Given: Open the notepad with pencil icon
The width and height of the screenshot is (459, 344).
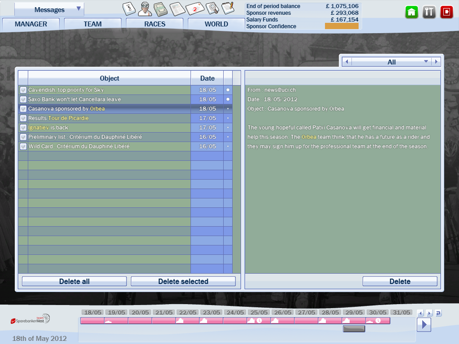Looking at the screenshot, I should (228, 9).
